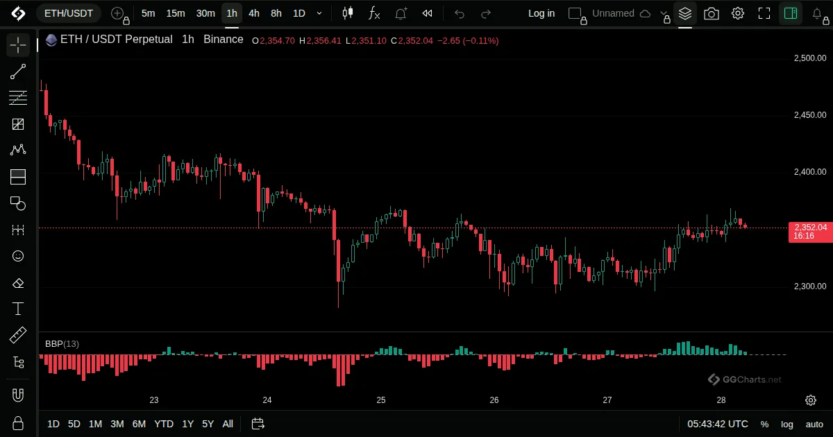Select the geometric shapes tool
The image size is (833, 437).
tap(18, 203)
